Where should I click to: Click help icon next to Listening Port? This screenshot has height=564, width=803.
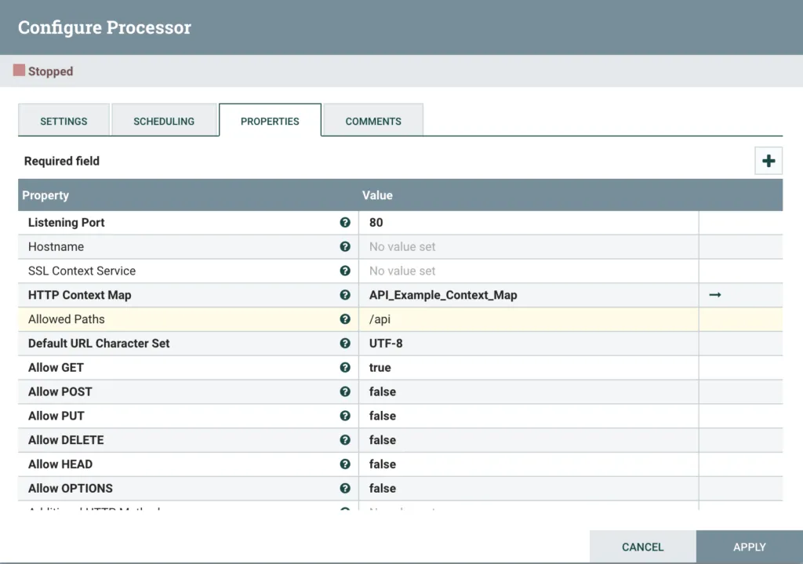coord(345,223)
